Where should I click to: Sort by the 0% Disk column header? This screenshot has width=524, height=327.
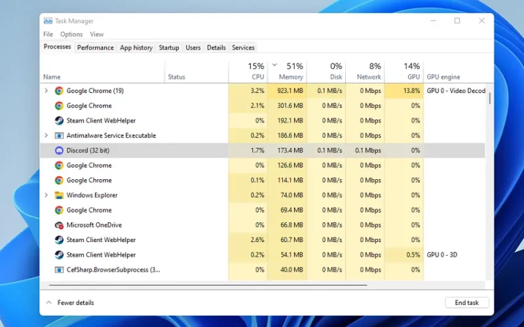click(x=326, y=71)
